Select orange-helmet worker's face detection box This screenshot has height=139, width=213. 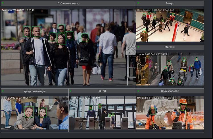183,107
